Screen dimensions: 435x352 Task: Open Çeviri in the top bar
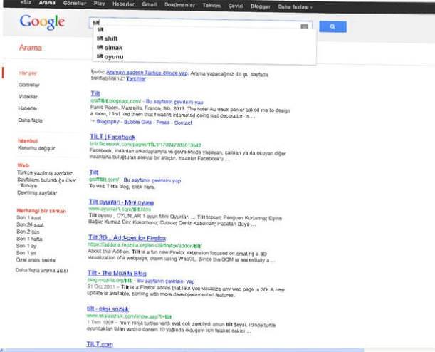click(236, 6)
